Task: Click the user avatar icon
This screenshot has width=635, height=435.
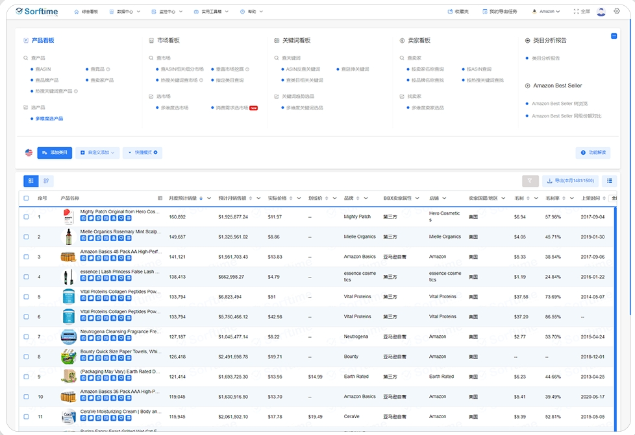Action: click(x=601, y=11)
